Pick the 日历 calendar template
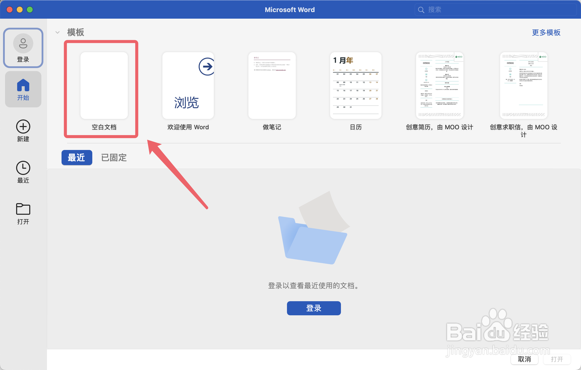This screenshot has width=581, height=370. pos(356,85)
